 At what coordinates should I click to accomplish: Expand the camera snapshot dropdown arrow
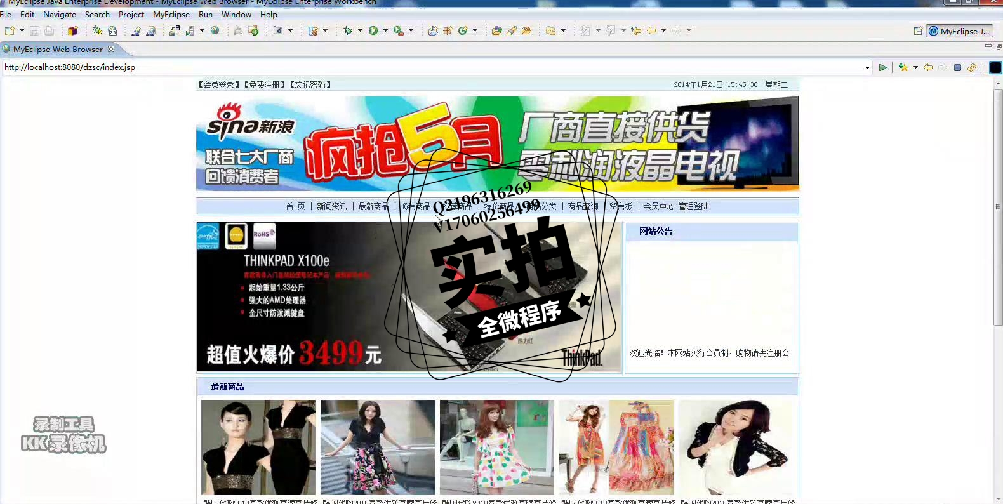[x=291, y=30]
